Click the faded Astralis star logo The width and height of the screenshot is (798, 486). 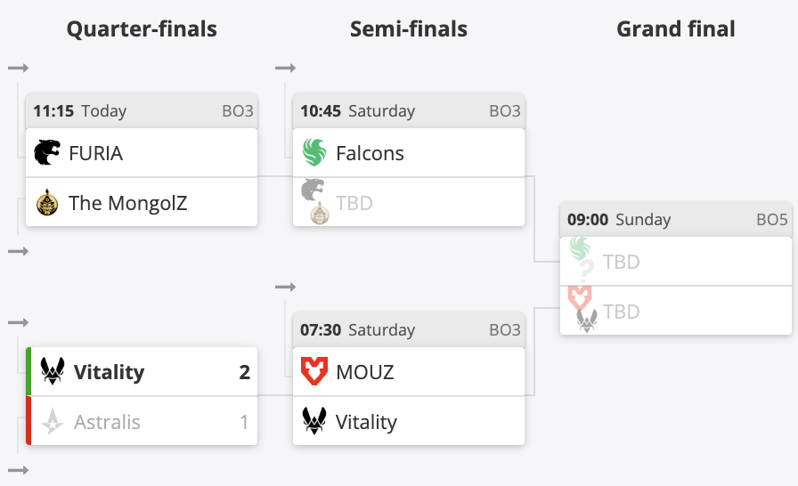pyautogui.click(x=53, y=422)
